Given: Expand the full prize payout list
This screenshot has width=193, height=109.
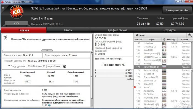Looking at the screenshot, I should pos(130,79).
